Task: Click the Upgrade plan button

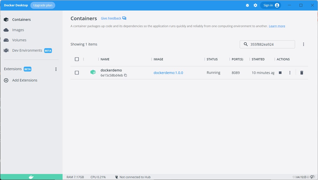Action: [43, 5]
